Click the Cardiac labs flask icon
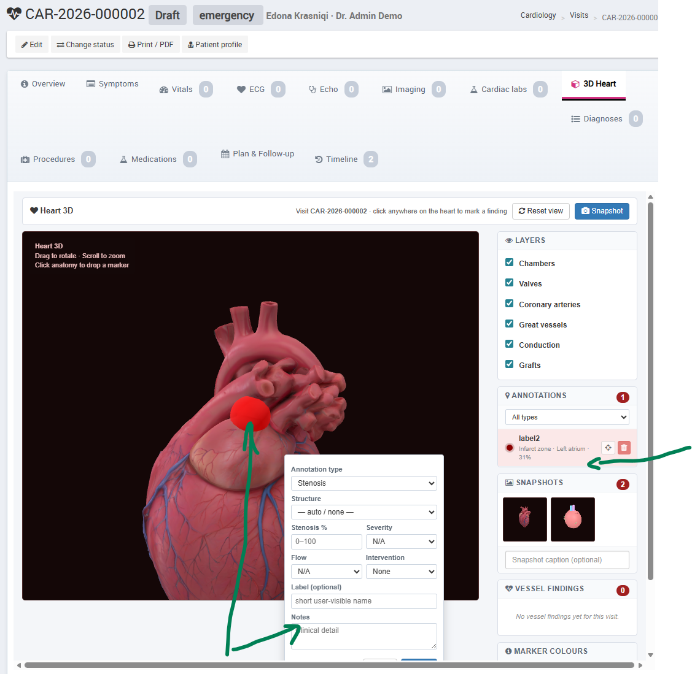692x674 pixels. coord(473,90)
